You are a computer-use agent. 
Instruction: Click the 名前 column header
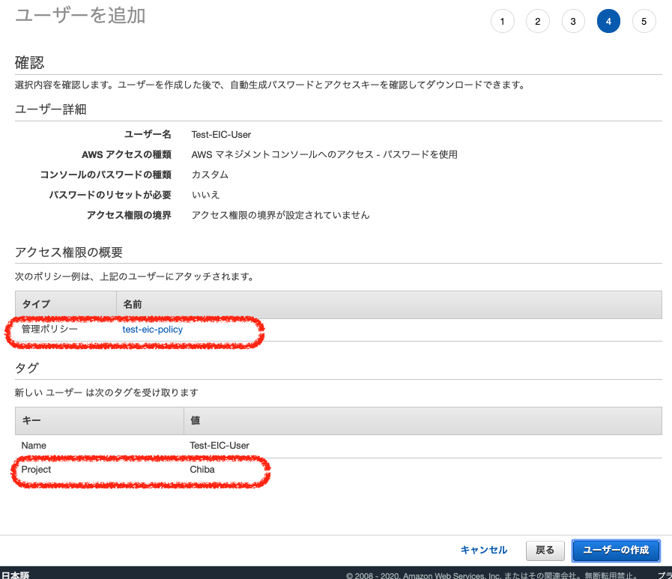click(133, 304)
